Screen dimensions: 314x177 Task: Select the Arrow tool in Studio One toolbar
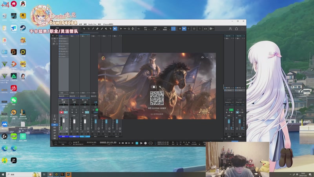[x=84, y=29]
